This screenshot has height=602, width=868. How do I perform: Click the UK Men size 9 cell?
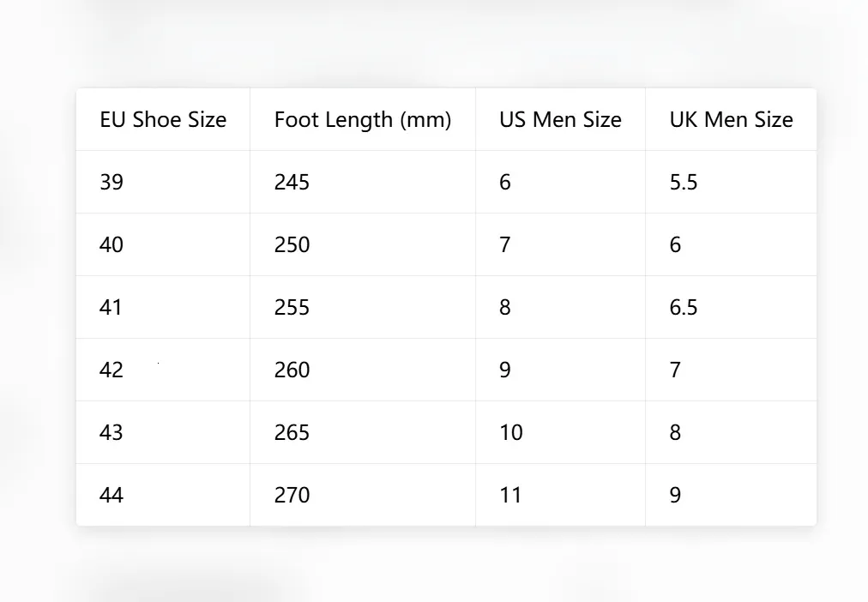coord(731,495)
